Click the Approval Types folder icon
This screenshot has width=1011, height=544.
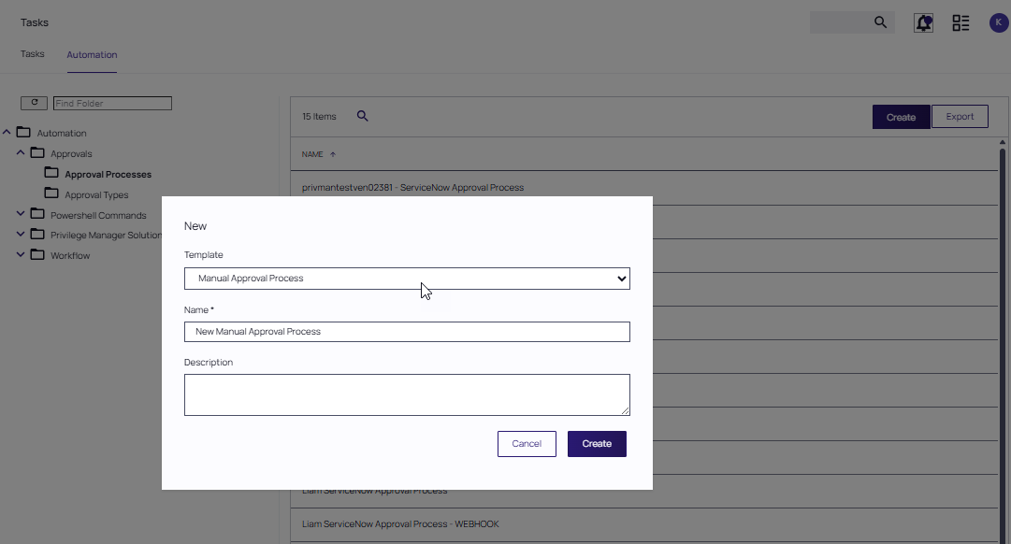pos(51,193)
